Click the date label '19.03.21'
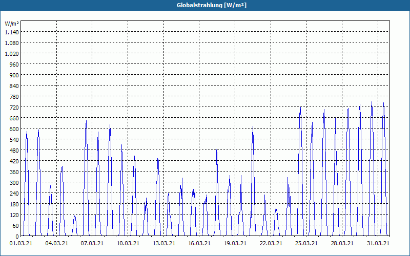Screen dimensions: 410x256 pyautogui.click(x=235, y=243)
